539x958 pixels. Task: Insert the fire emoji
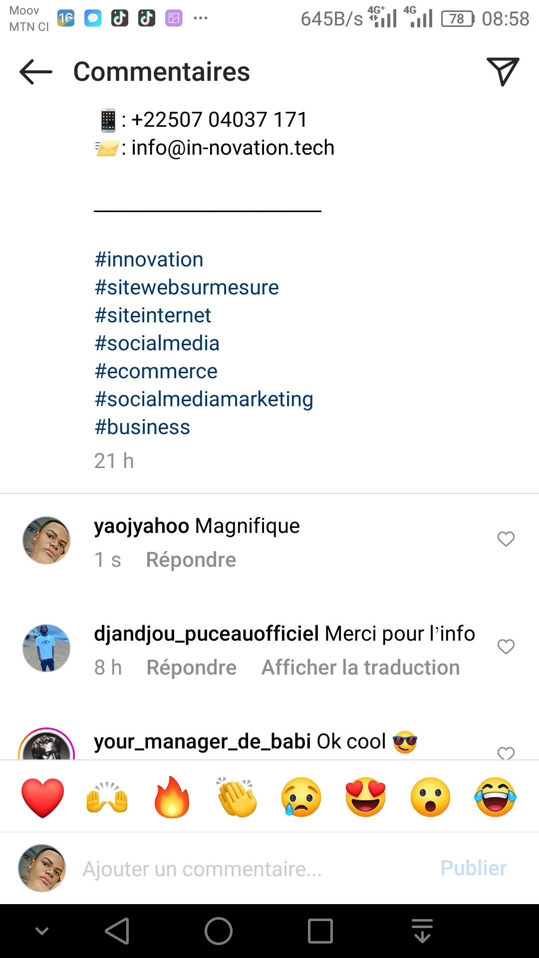click(x=172, y=797)
